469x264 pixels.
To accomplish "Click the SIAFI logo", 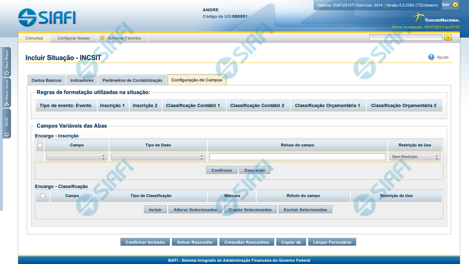I will pyautogui.click(x=47, y=17).
